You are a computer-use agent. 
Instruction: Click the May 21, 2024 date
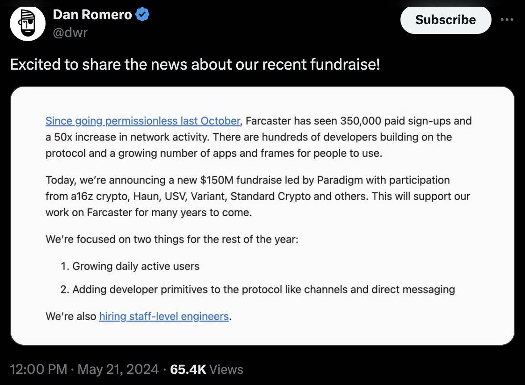coord(118,369)
